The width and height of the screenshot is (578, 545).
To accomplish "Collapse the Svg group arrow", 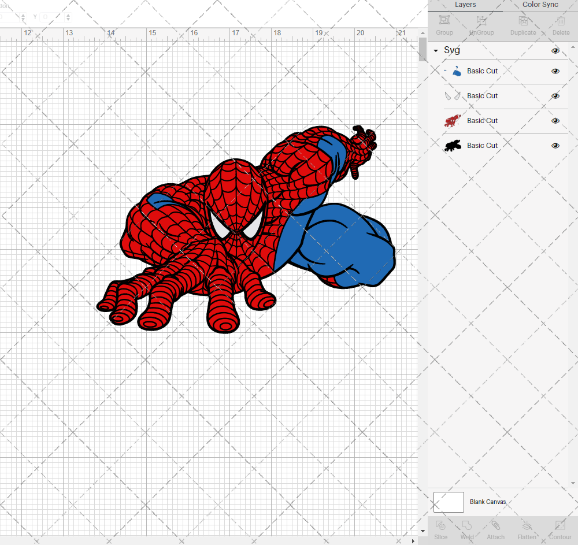I will click(x=436, y=50).
